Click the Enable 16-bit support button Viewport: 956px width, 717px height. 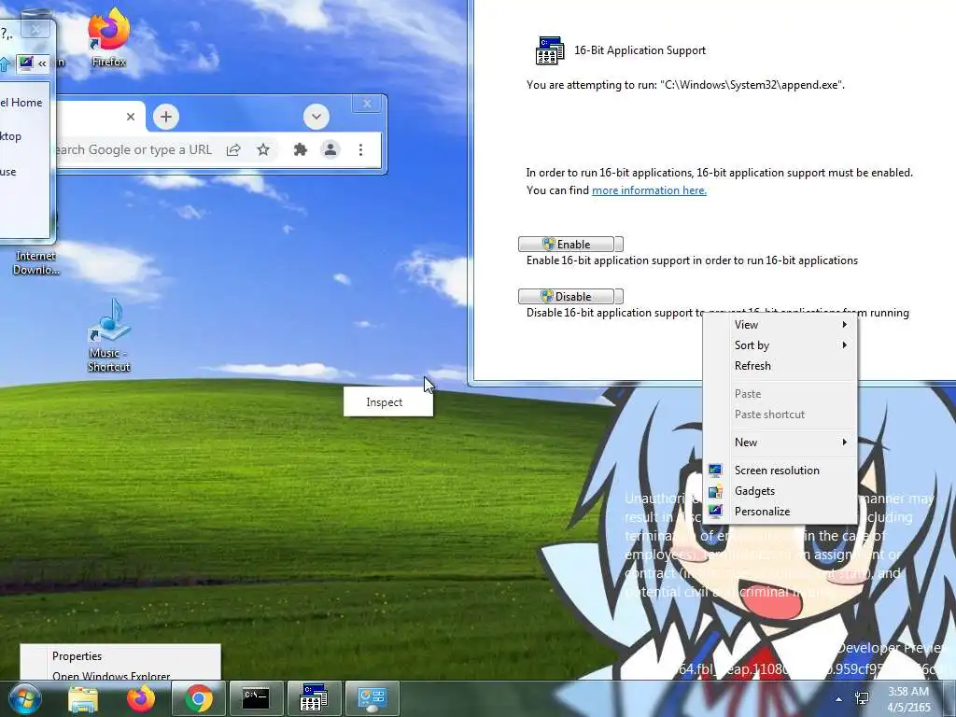567,245
